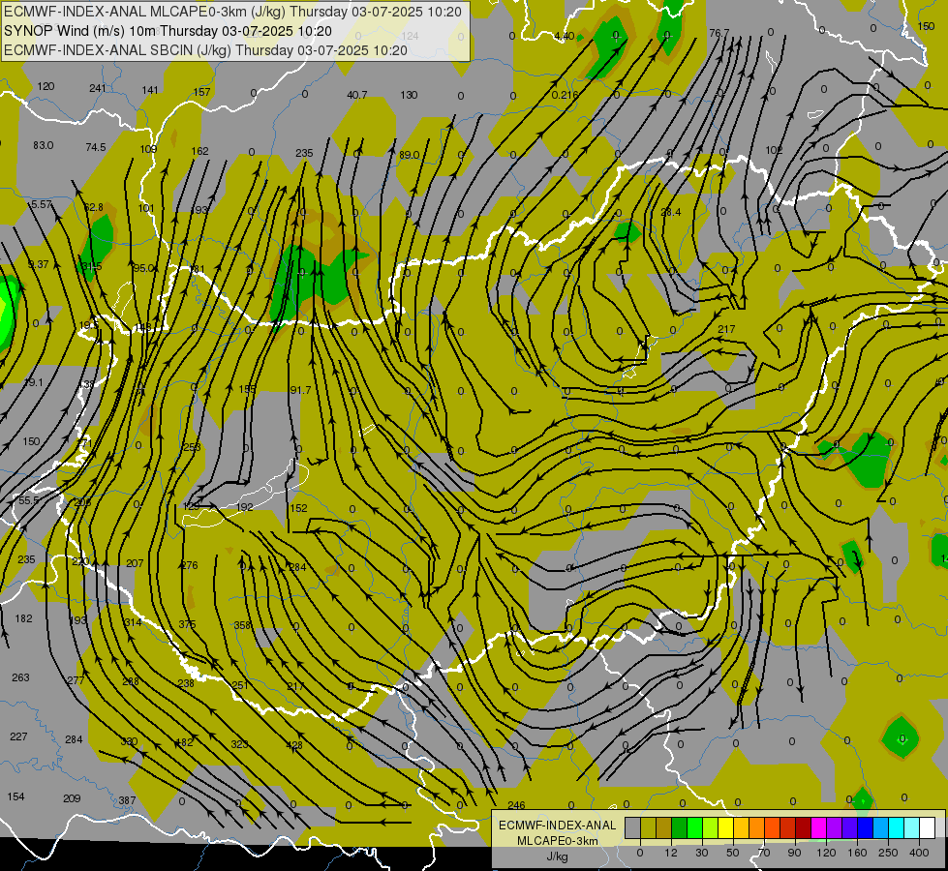Click the map value '277'
The height and width of the screenshot is (871, 948).
[x=76, y=680]
